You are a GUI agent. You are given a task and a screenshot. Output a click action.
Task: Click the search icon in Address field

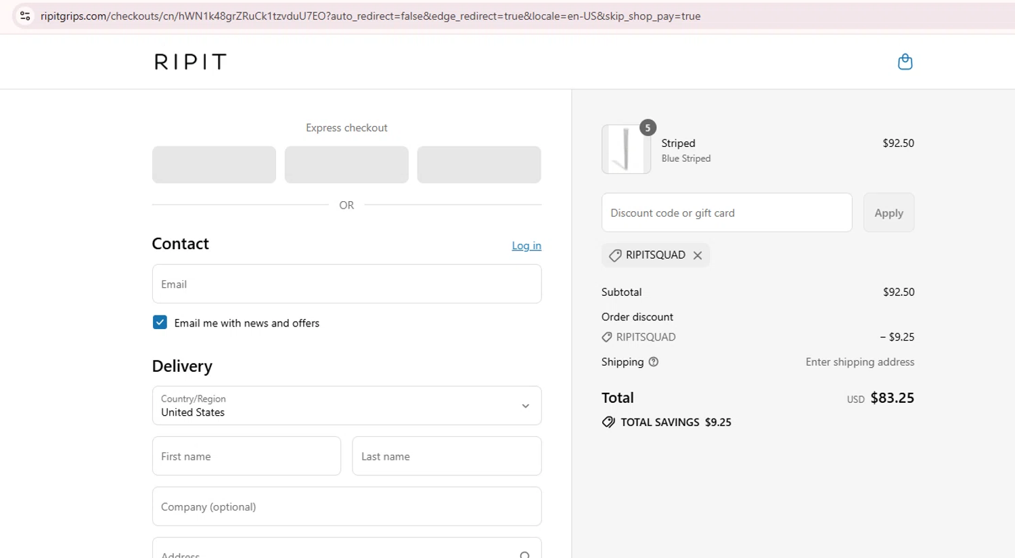coord(524,555)
